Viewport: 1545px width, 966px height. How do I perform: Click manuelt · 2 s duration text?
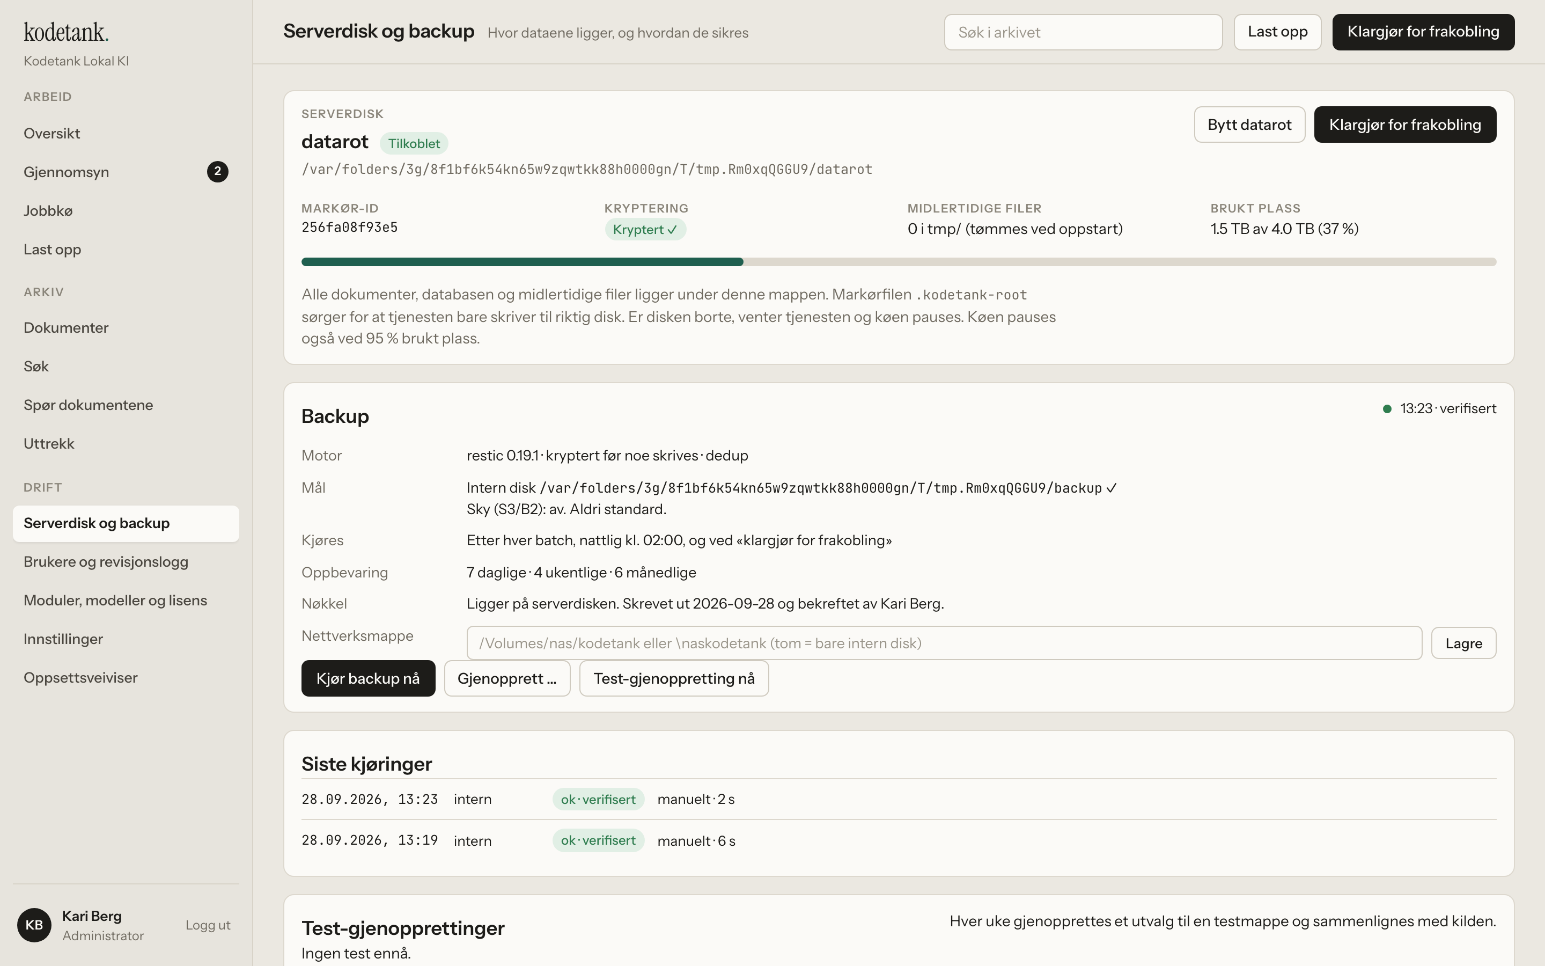click(x=696, y=799)
